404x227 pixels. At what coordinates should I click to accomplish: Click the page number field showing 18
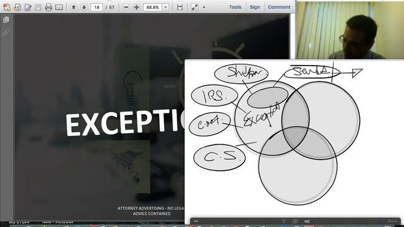(97, 7)
